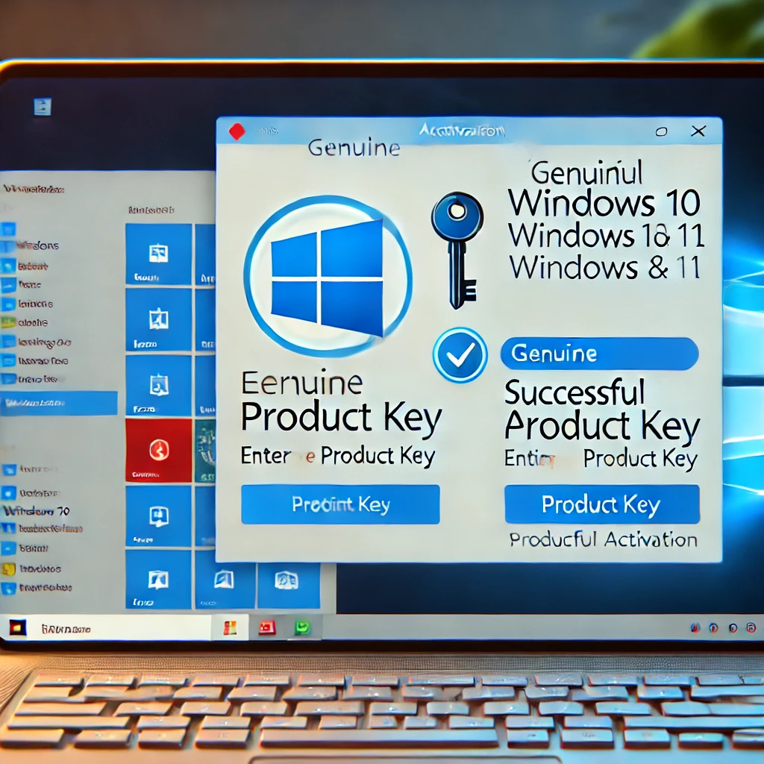764x764 pixels.
Task: Open the red tile in the Start menu
Action: [x=158, y=450]
